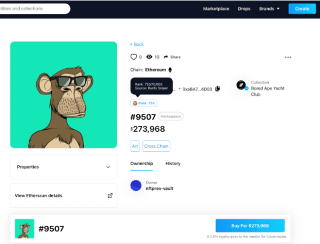
Task: Select the Ownership tab
Action: [x=141, y=164]
